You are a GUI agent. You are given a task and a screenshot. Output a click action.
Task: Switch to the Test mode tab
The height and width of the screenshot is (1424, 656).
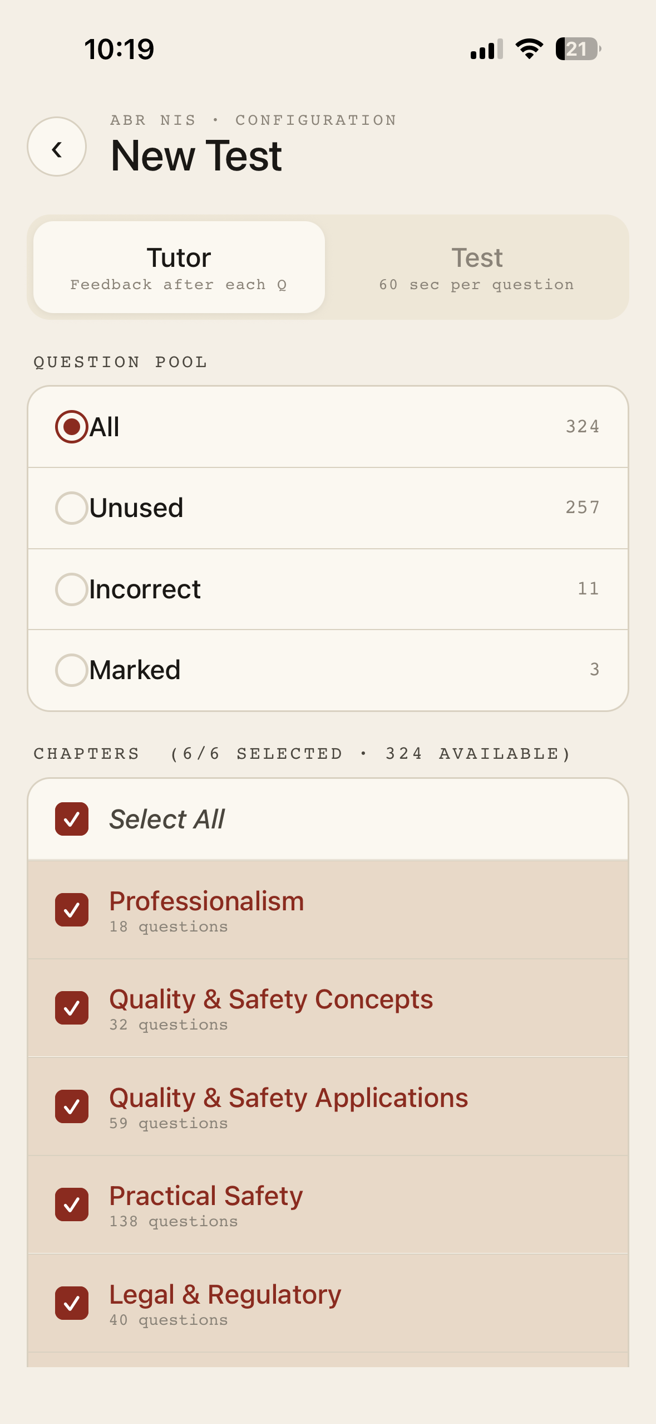[476, 267]
